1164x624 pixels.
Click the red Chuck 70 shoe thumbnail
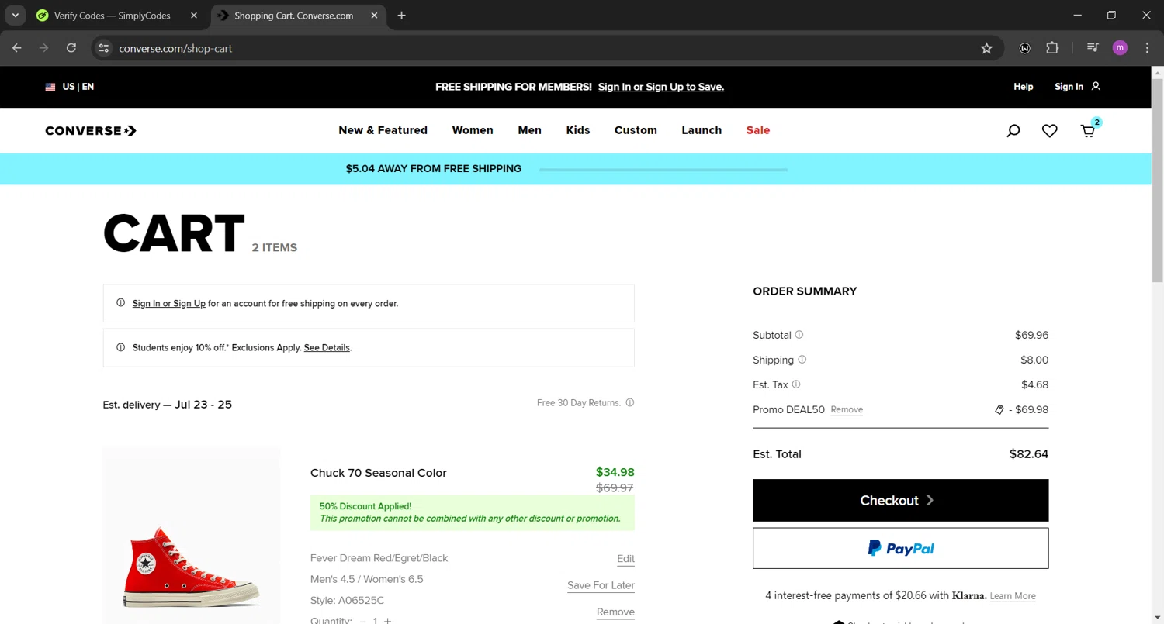click(191, 536)
